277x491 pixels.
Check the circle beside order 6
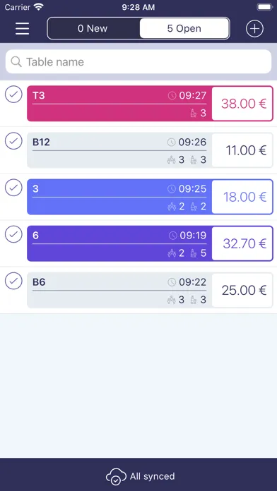click(x=13, y=234)
